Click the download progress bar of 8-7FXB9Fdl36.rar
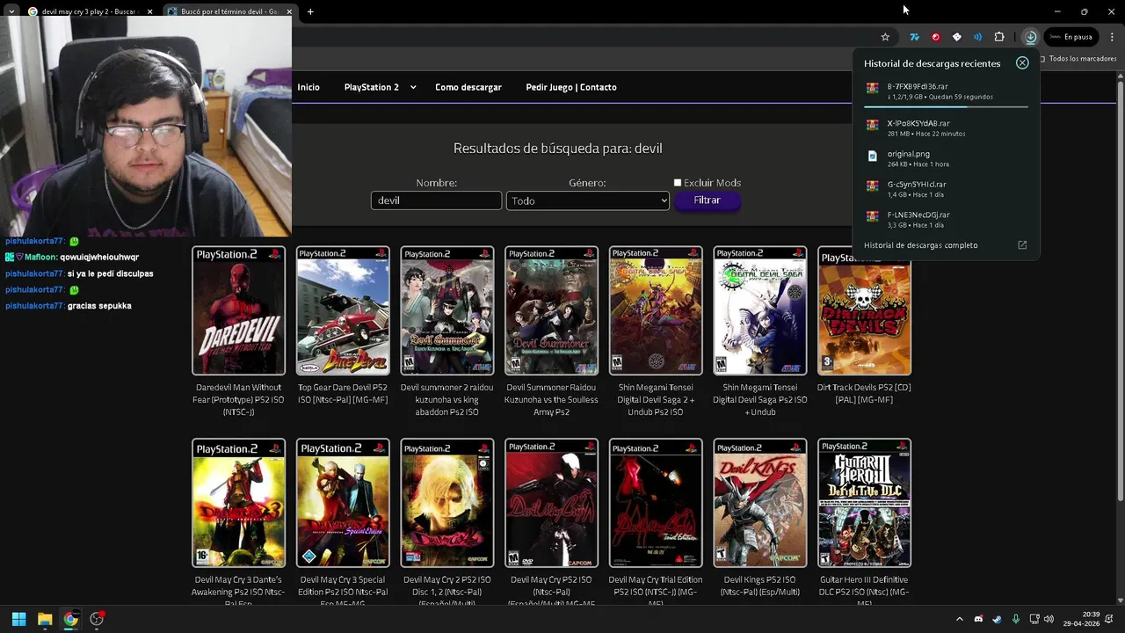Viewport: 1125px width, 633px height. [946, 106]
